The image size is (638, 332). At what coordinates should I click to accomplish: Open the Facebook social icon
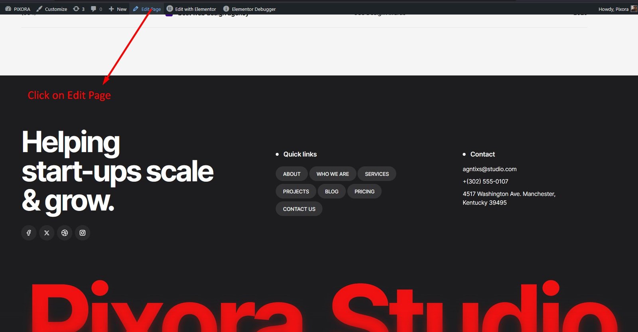pos(29,233)
